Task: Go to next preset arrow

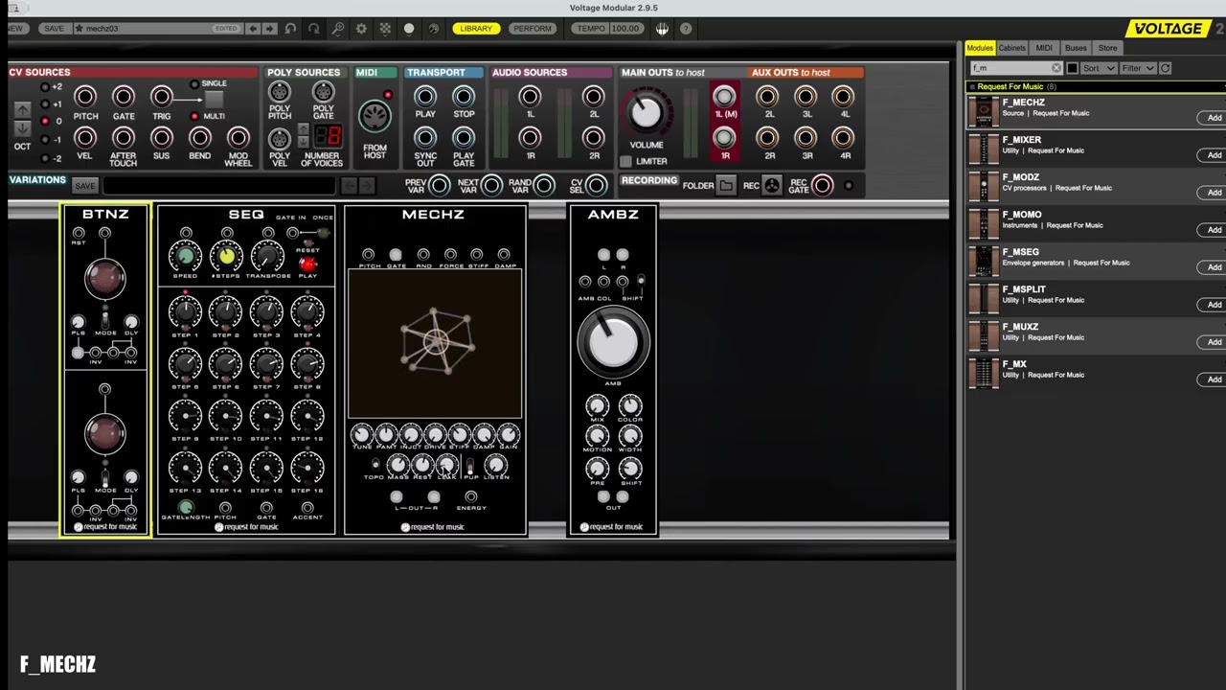Action: [x=269, y=29]
